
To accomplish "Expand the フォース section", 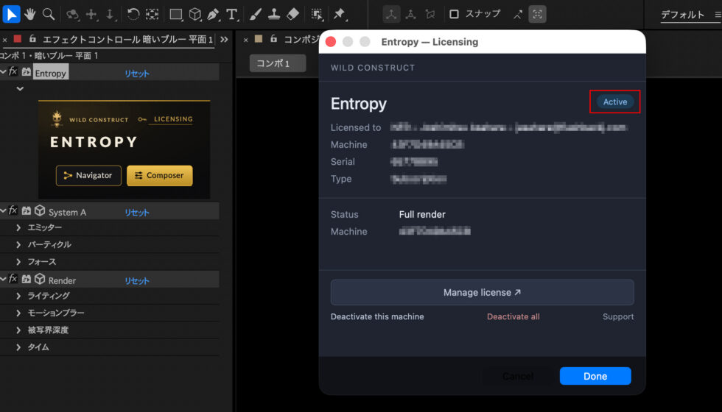I will point(18,262).
